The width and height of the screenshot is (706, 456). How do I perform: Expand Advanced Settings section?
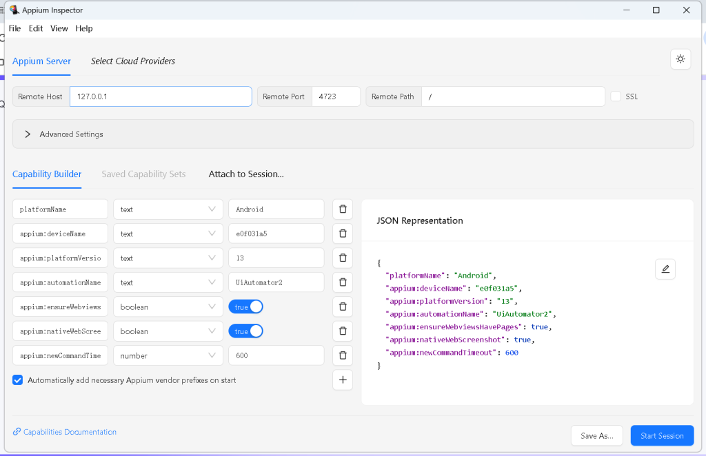pyautogui.click(x=353, y=134)
